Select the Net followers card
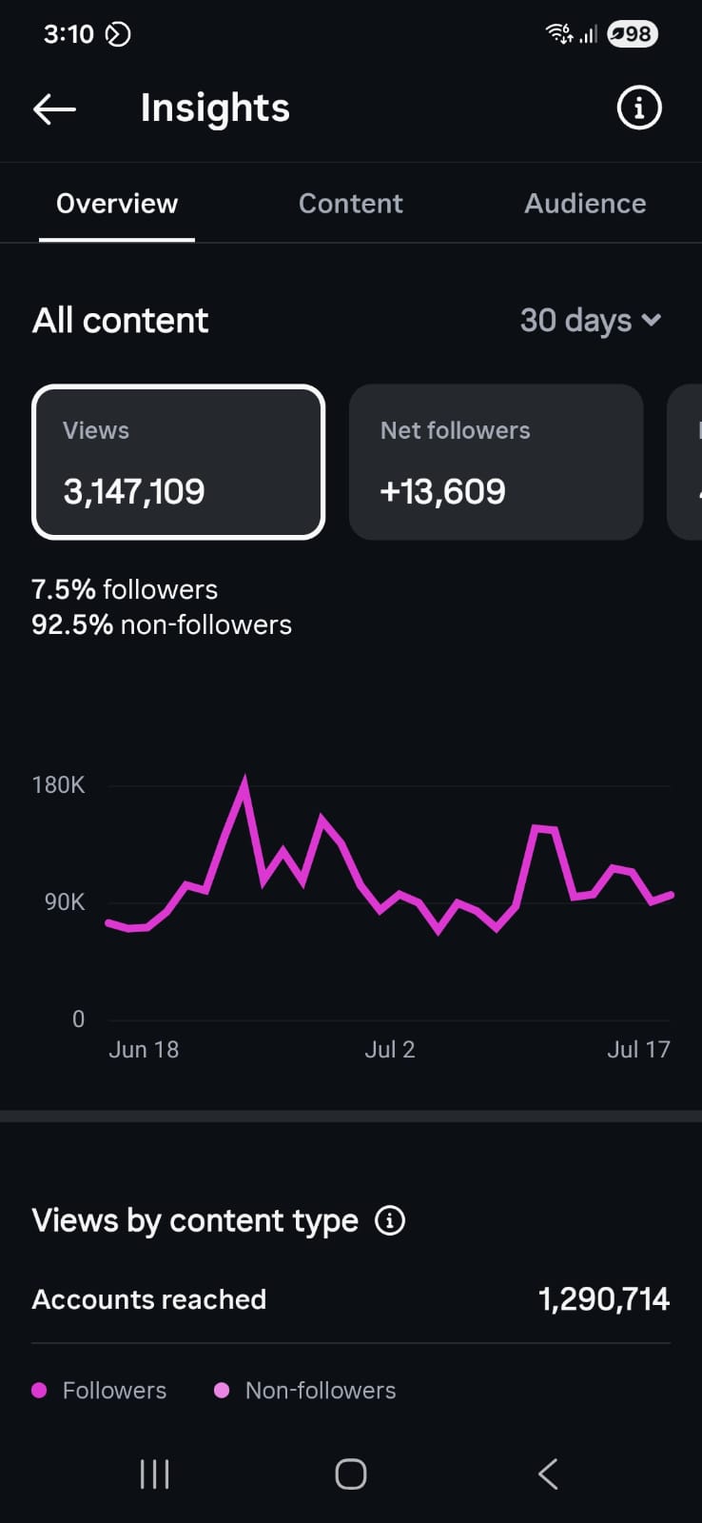This screenshot has height=1523, width=702. [x=497, y=462]
